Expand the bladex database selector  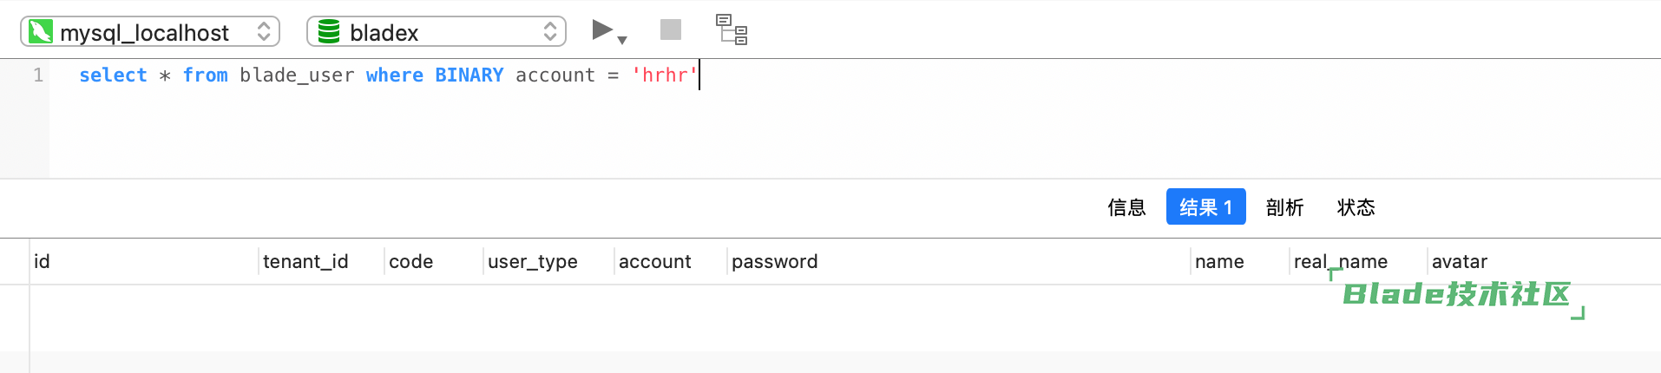pos(437,32)
